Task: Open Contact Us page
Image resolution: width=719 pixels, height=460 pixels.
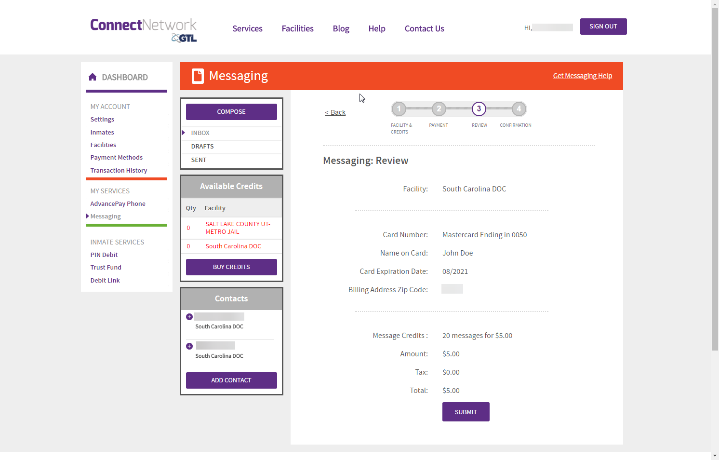Action: 424,28
